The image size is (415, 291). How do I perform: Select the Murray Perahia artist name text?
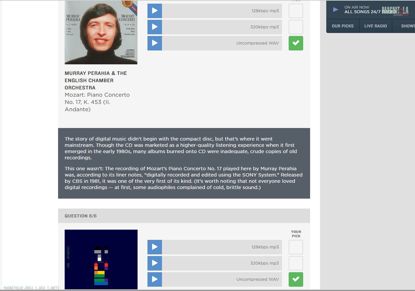tap(96, 81)
